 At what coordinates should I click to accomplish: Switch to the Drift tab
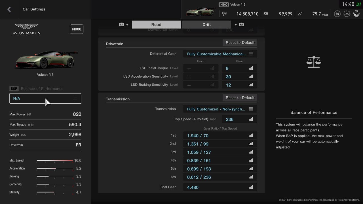coord(206,25)
